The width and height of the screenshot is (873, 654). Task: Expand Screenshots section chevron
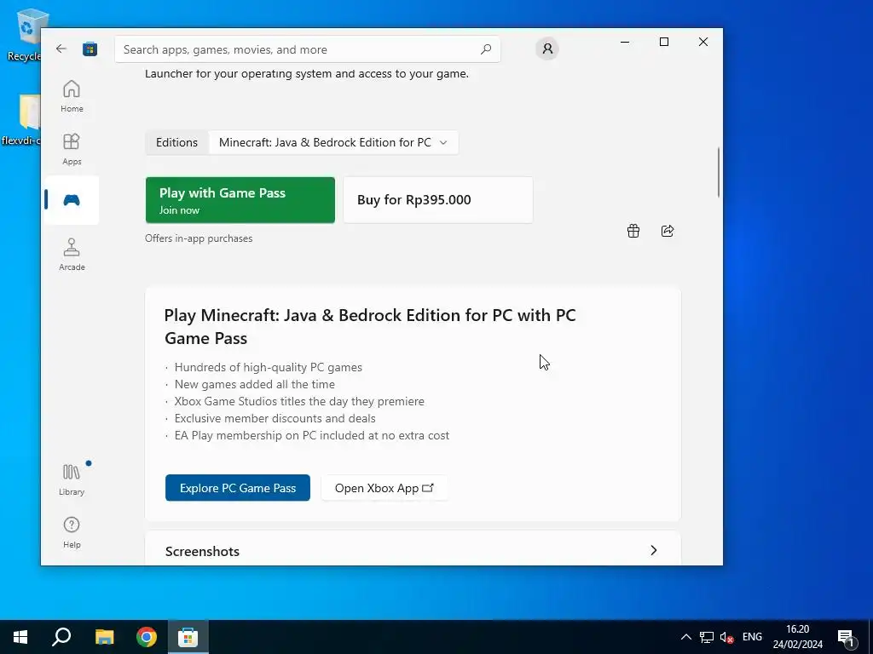[654, 551]
